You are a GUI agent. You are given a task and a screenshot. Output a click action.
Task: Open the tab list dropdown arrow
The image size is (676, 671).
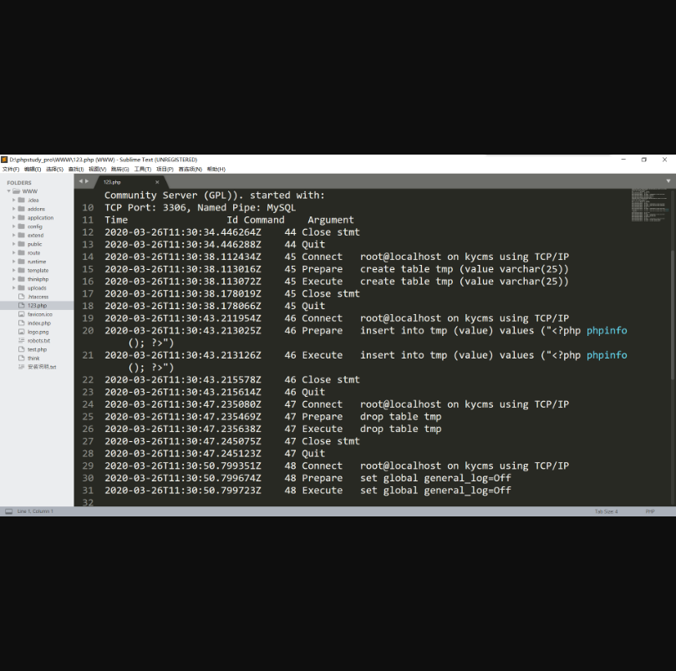pos(668,181)
